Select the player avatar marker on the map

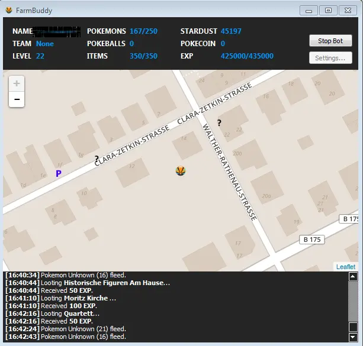pyautogui.click(x=181, y=171)
